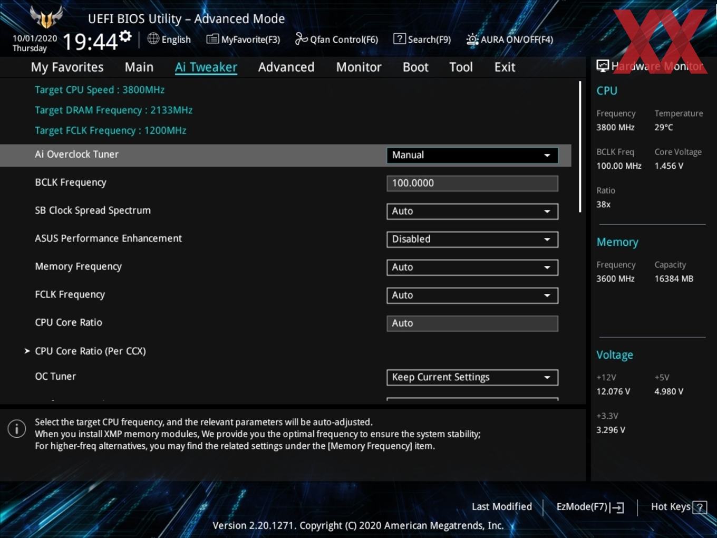
Task: Click the 19:44 clock display
Action: coord(90,41)
